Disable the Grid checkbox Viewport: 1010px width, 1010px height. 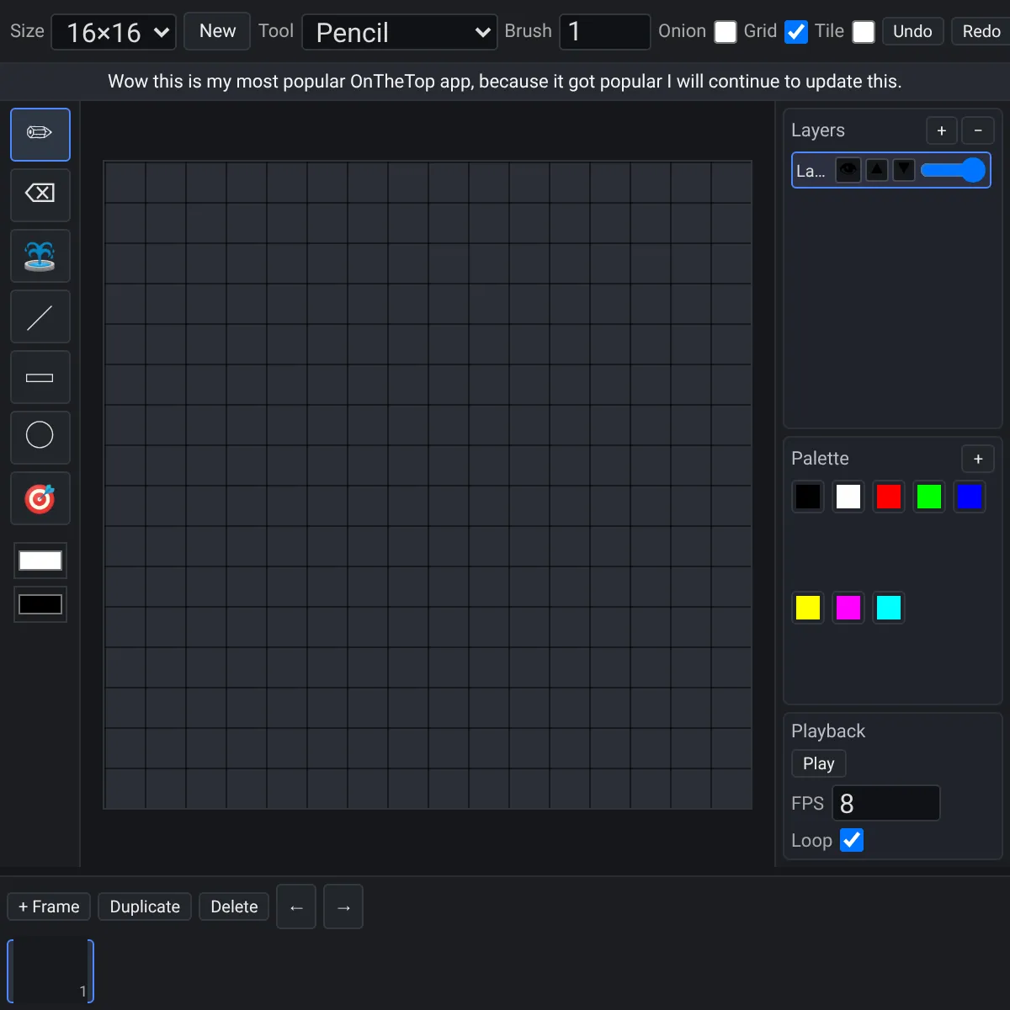click(796, 32)
